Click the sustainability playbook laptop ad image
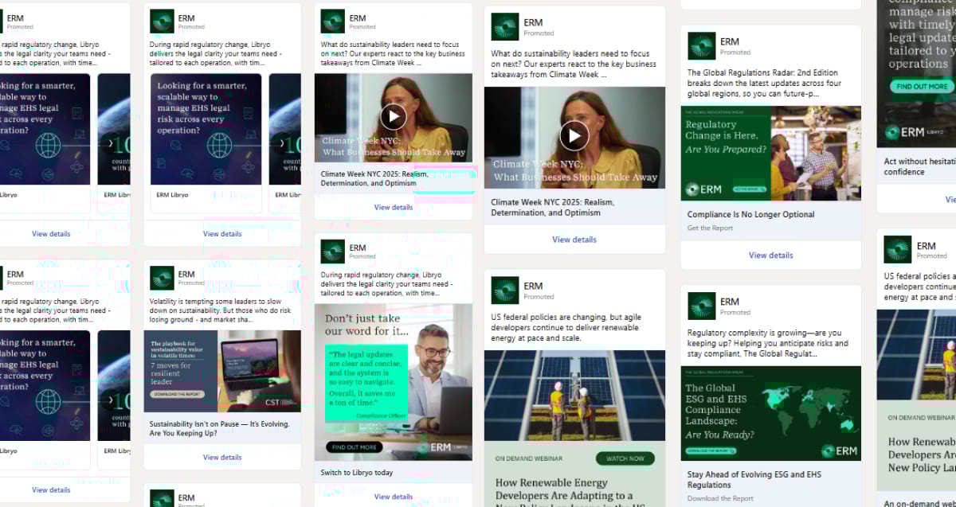This screenshot has height=507, width=956. point(222,371)
